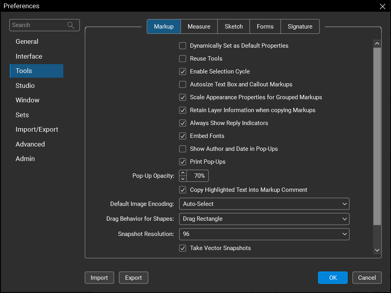Select Interface in the preferences sidebar
391x293 pixels.
pyautogui.click(x=29, y=56)
